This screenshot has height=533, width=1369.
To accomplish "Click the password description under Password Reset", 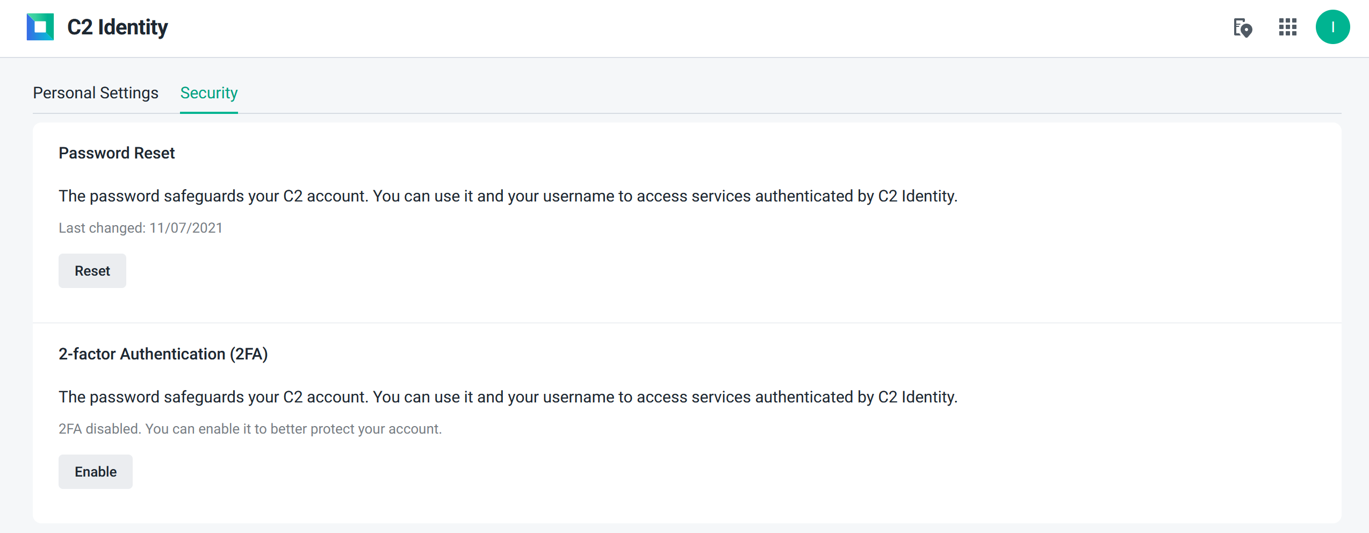I will point(508,196).
